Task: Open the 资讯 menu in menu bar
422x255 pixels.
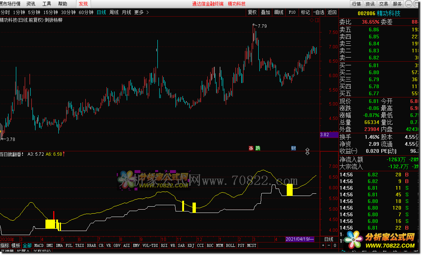Action: (x=31, y=4)
